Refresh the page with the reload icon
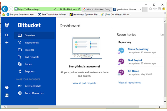 [x=79, y=9]
